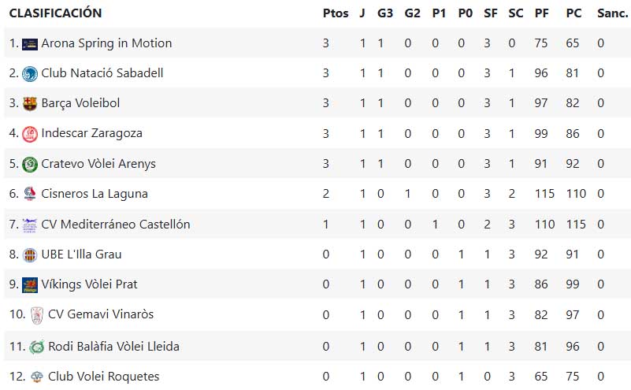Click the Sanc. column header

(x=612, y=13)
